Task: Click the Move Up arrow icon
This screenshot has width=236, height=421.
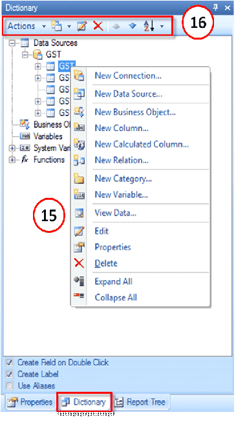Action: (116, 27)
